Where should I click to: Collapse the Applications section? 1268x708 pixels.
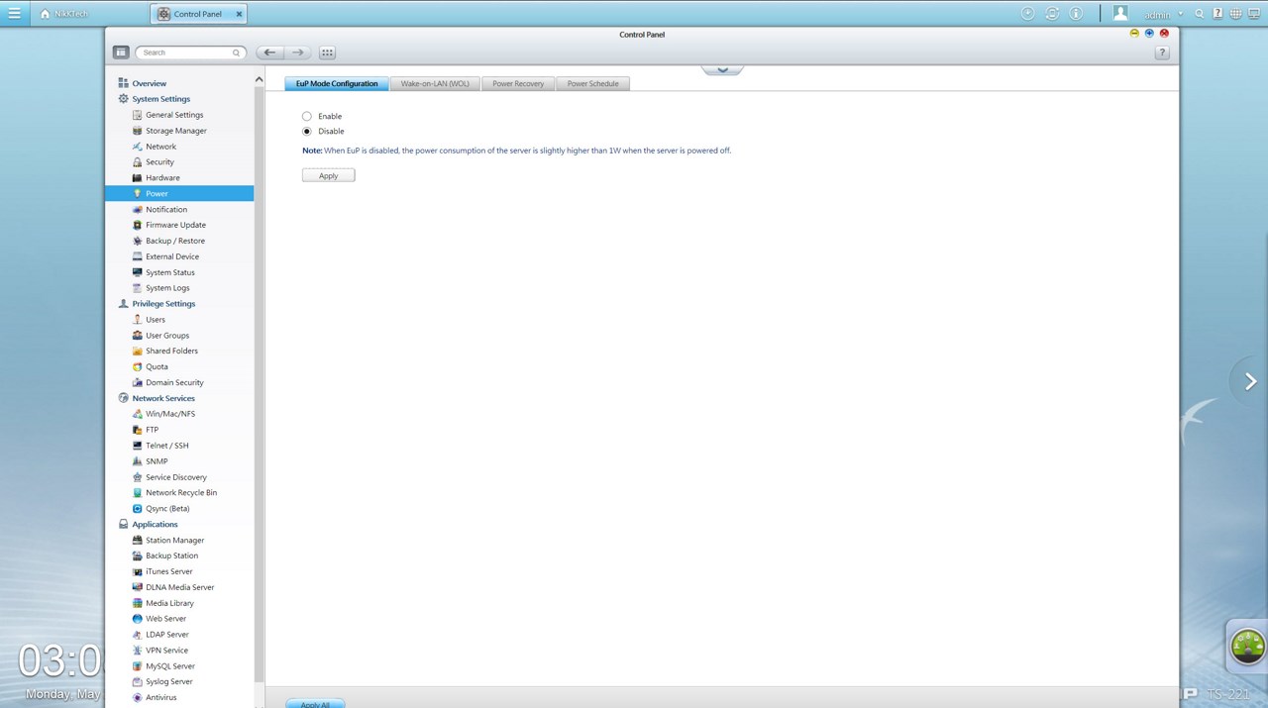[x=155, y=524]
